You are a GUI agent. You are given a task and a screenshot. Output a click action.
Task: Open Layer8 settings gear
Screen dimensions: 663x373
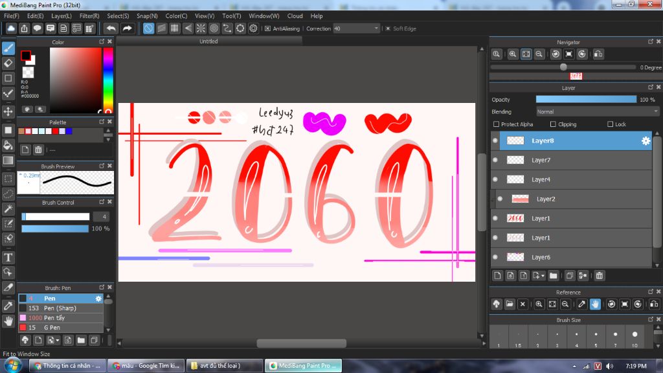[x=646, y=141]
